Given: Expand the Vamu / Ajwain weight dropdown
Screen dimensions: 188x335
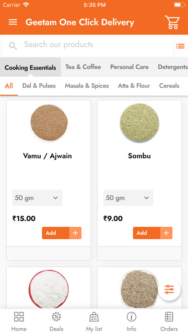Looking at the screenshot, I should (x=37, y=198).
